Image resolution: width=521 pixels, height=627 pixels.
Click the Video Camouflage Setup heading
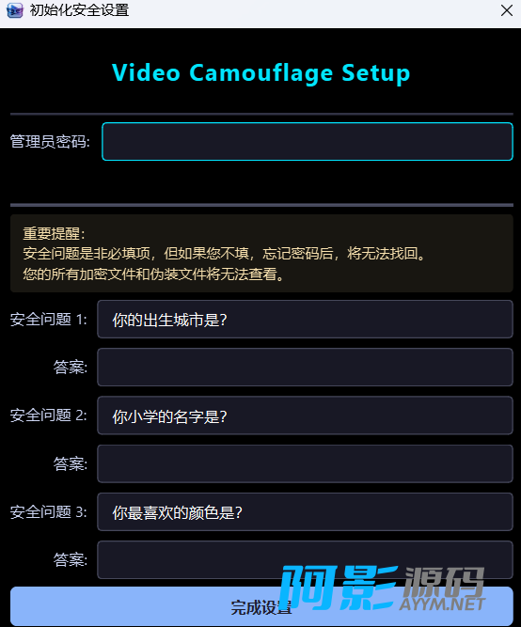coord(260,73)
